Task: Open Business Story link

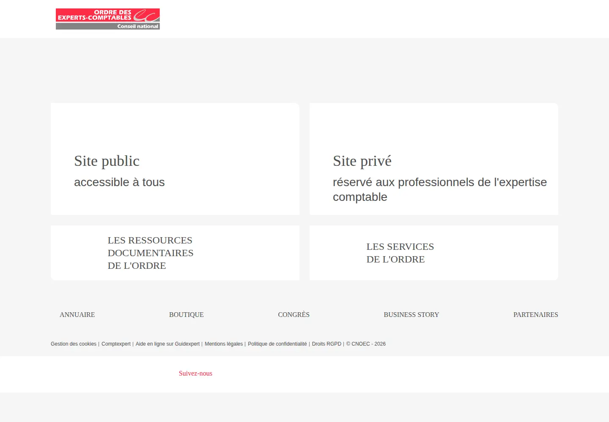Action: [x=411, y=315]
